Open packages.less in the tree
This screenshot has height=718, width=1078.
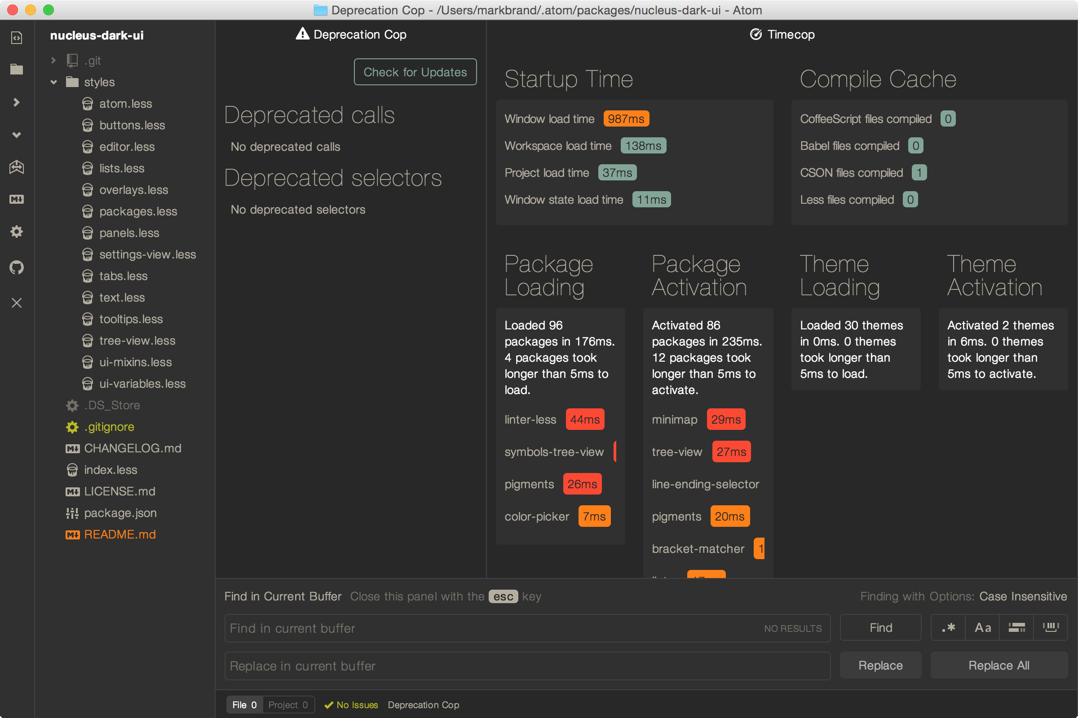[138, 211]
